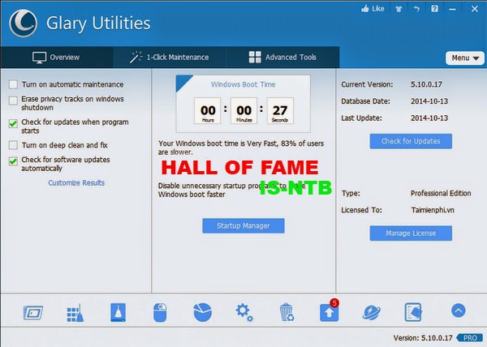Click the 27 Seconds boot time box
Screen dimensions: 487x347
[280, 111]
